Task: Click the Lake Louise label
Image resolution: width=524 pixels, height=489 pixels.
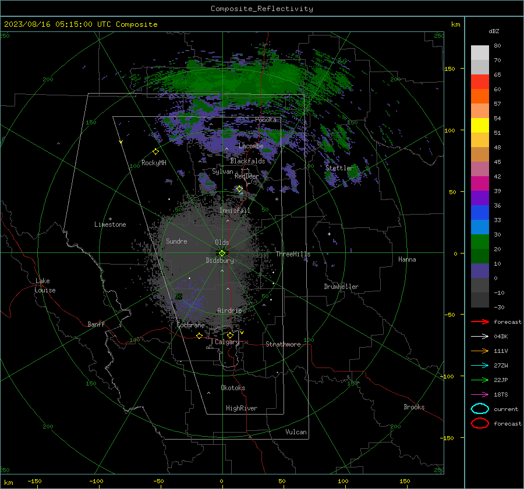Action: (45, 285)
